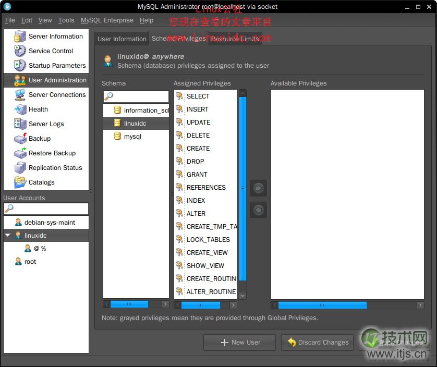Click Assigned Privileges vertical scrollbar thumb
The image size is (437, 367).
coord(242,188)
